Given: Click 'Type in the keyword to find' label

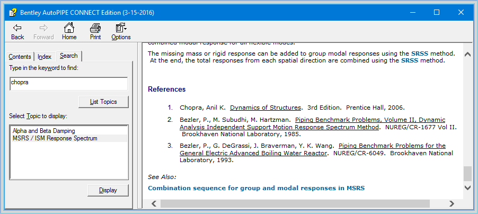Looking at the screenshot, I should click(x=44, y=68).
